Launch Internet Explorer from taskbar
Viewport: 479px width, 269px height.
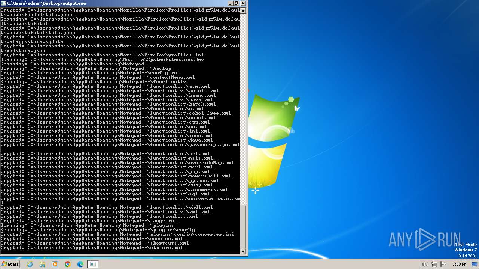(30, 264)
